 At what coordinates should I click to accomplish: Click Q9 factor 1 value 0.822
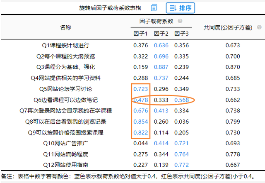point(140,132)
